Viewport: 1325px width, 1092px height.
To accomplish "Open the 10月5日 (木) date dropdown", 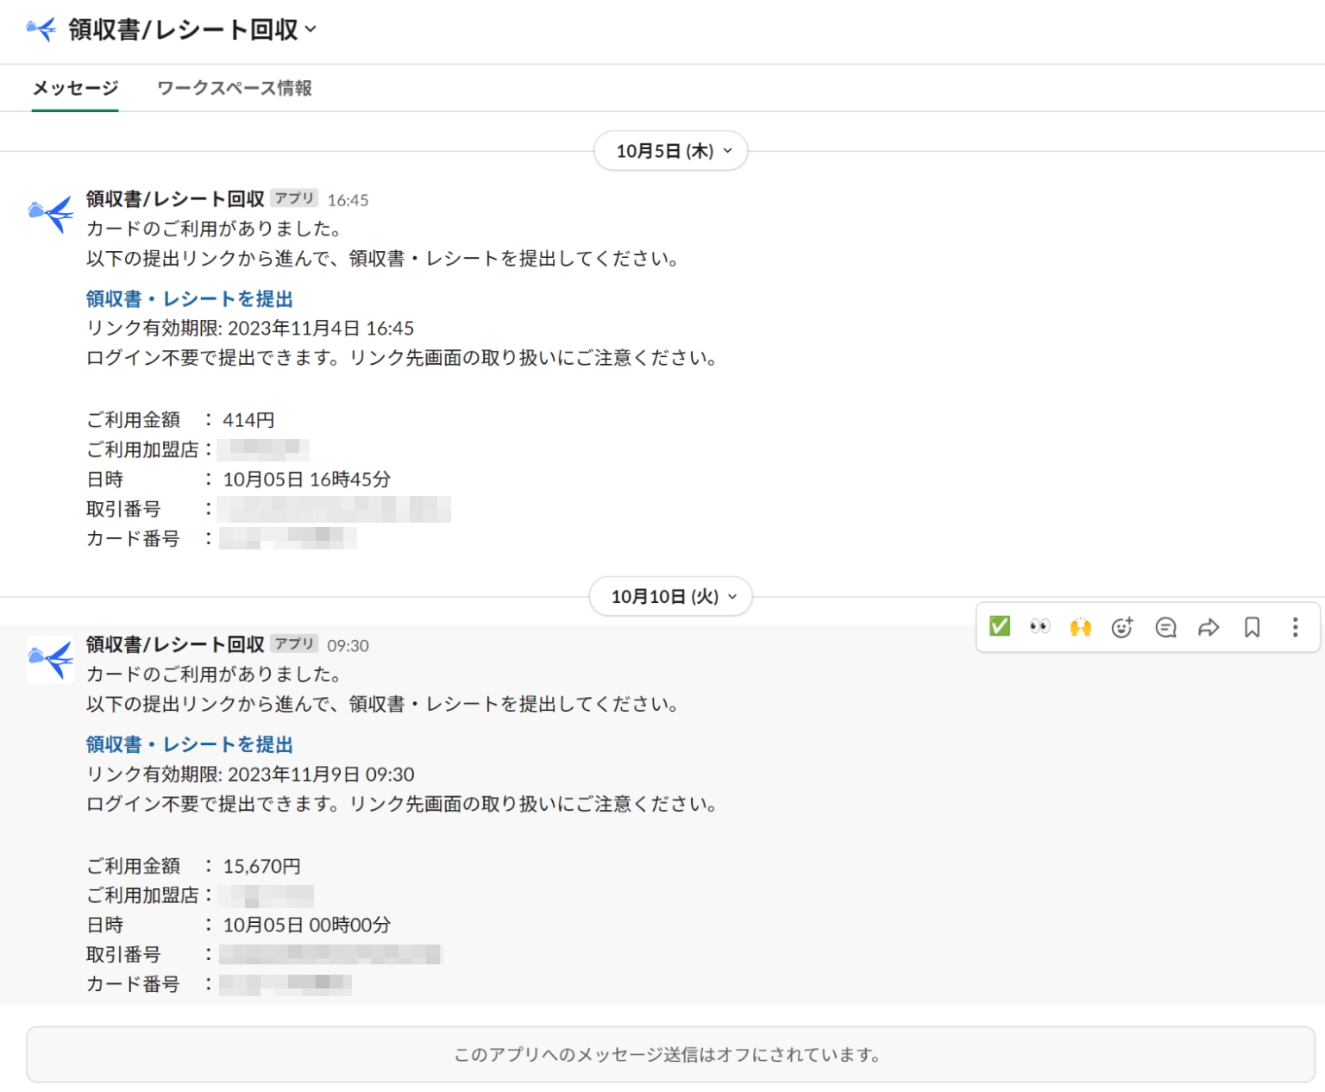I will [x=671, y=151].
